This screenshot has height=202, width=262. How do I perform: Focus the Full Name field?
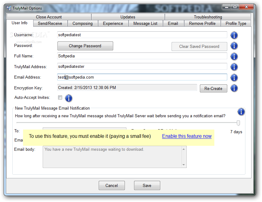click(142, 56)
